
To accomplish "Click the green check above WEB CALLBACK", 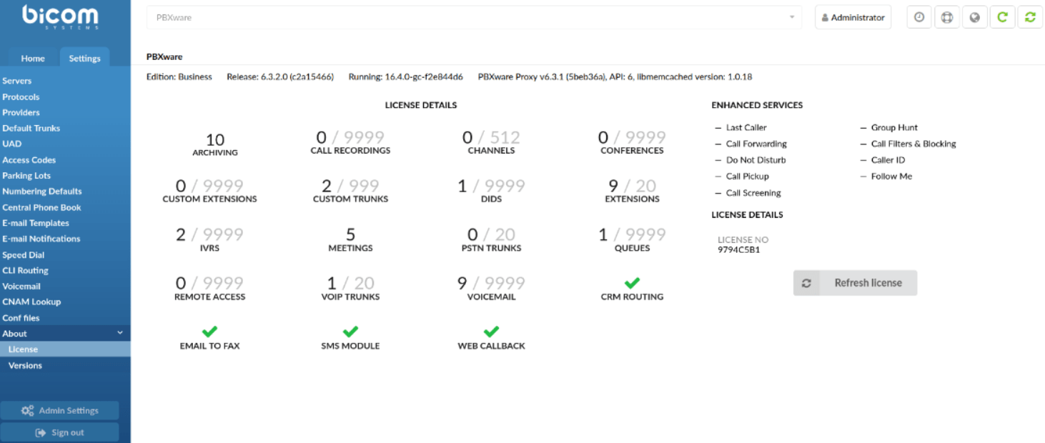I will (x=491, y=332).
